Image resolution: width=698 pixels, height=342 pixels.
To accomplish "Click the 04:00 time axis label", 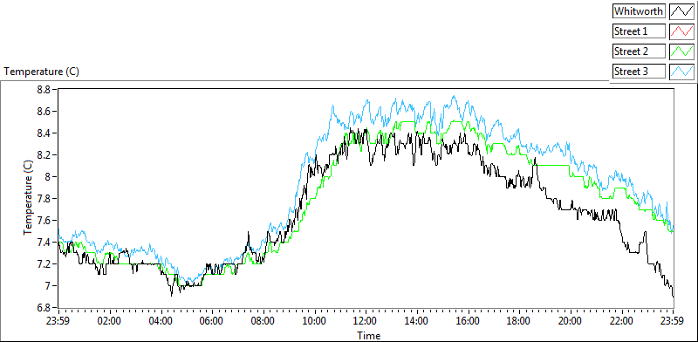I will coord(161,321).
